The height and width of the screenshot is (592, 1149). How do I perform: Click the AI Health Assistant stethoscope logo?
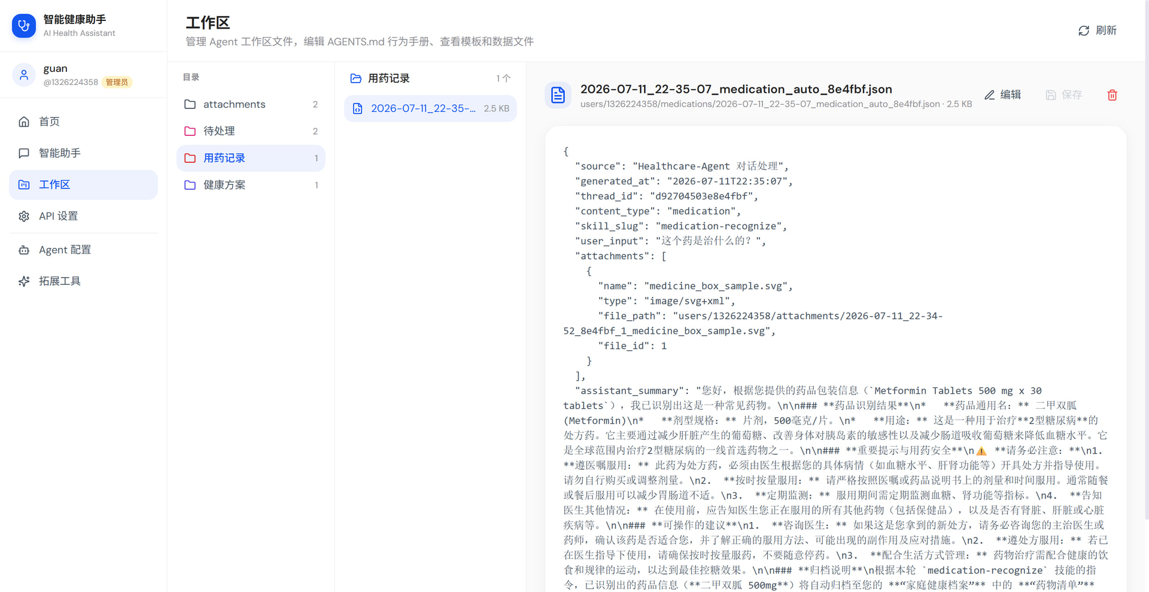pyautogui.click(x=24, y=26)
